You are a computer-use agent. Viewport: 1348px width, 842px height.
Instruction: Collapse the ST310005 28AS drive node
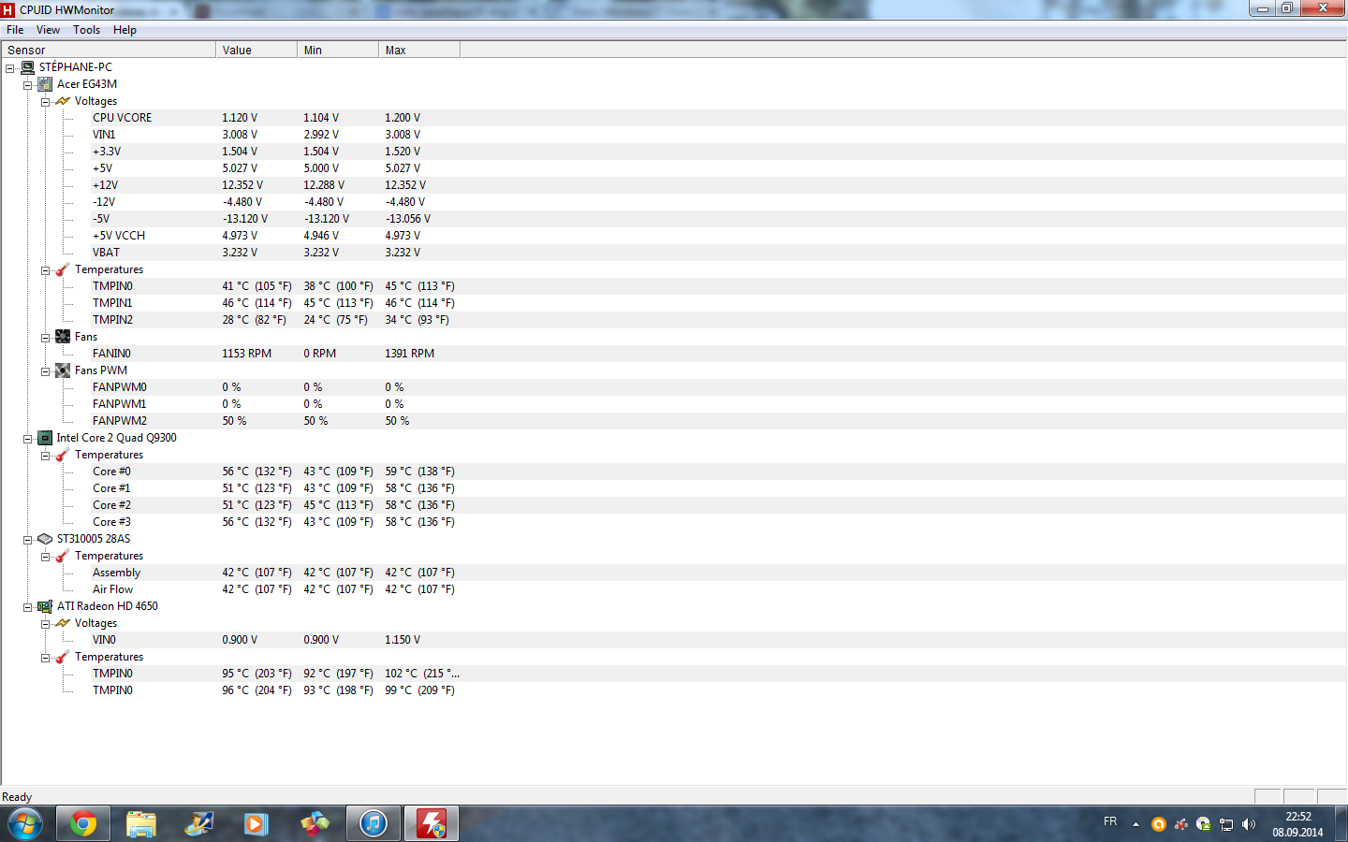[x=28, y=540]
